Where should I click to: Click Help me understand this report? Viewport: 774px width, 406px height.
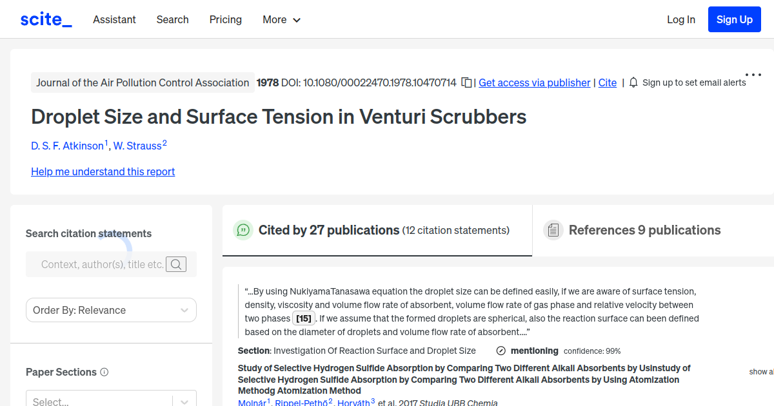[x=103, y=171]
